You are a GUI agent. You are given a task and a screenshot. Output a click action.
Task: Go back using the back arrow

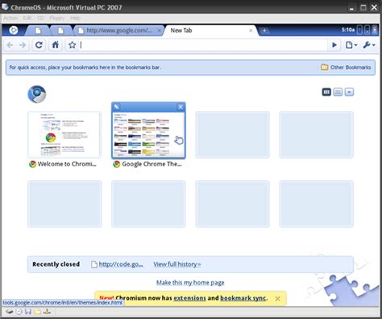pyautogui.click(x=10, y=45)
